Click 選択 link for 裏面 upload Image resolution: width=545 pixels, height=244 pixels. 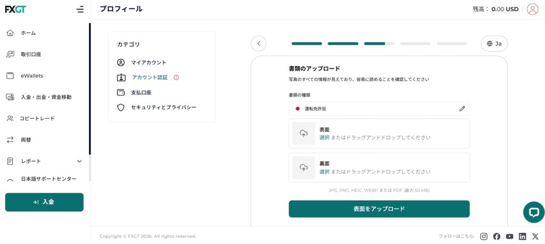coord(324,172)
